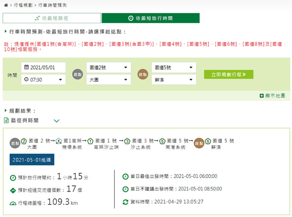The width and height of the screenshot is (292, 217).
Task: Select the 109.3 km distance value
Action: [x=62, y=202]
